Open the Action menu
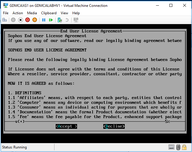 [18, 13]
